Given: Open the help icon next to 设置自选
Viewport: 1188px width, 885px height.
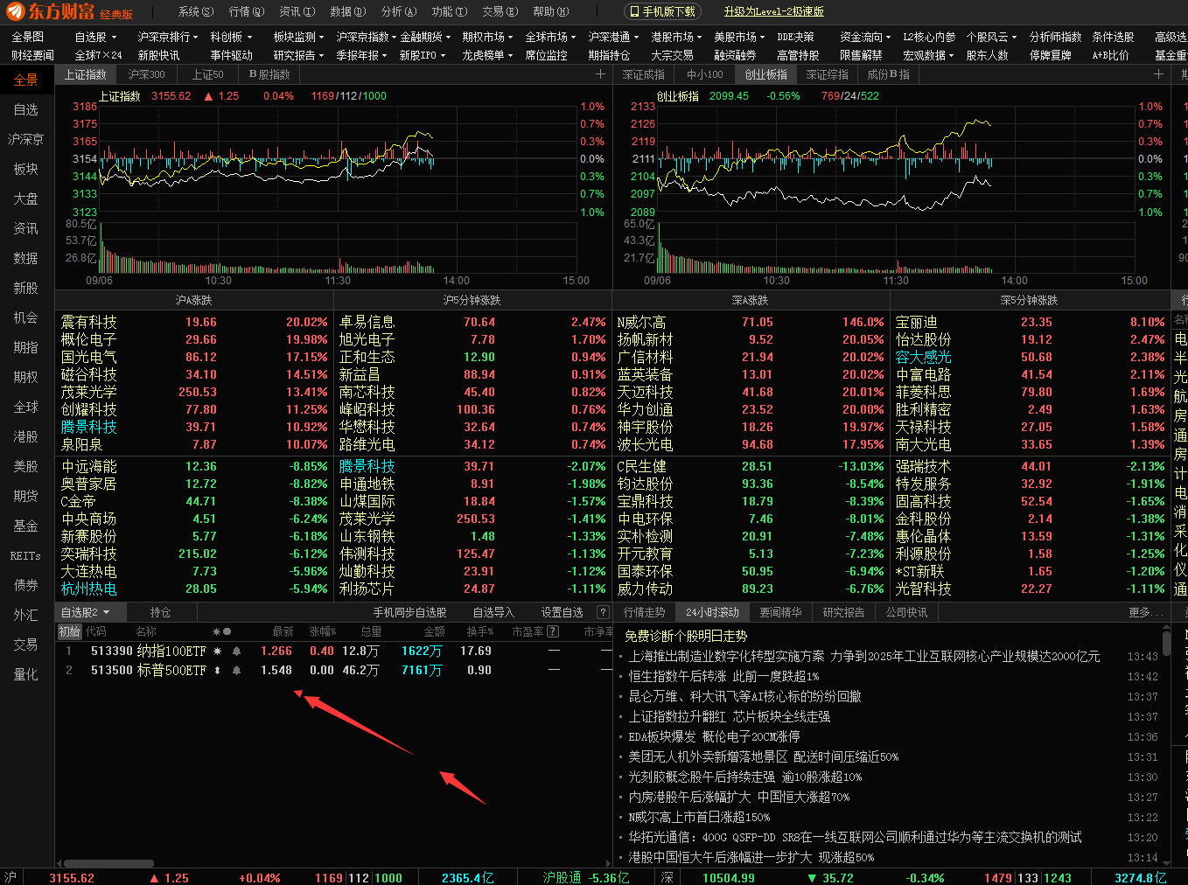Looking at the screenshot, I should [603, 612].
